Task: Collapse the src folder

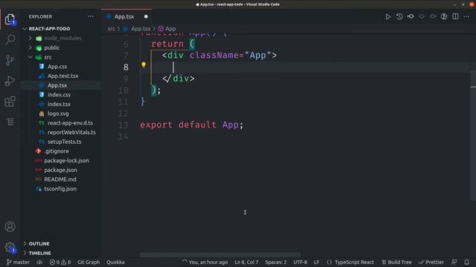Action: (30, 57)
